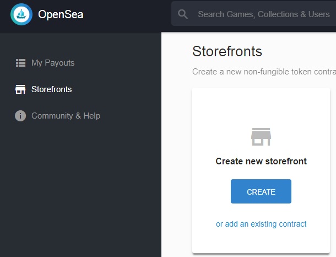The image size is (336, 257).
Task: Click the OpenSea ship logo icon
Action: tap(21, 14)
